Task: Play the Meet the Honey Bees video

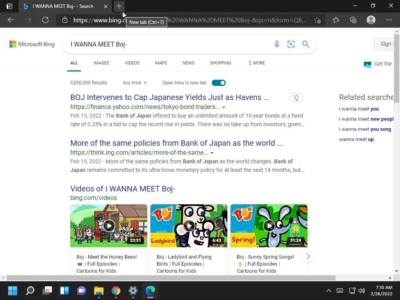Action: [x=109, y=226]
